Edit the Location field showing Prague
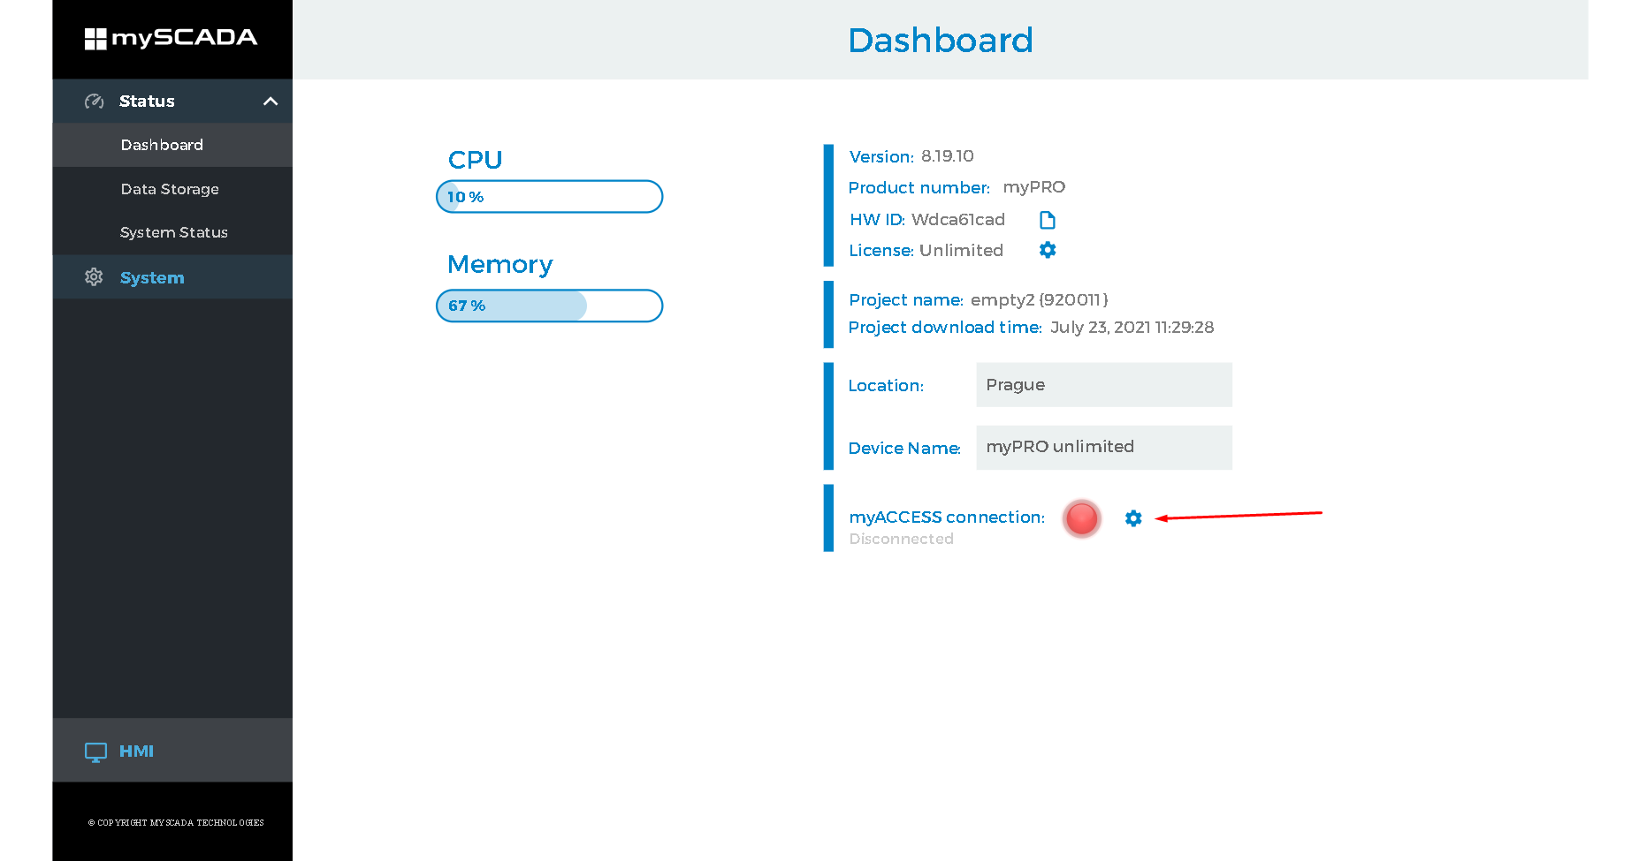1639x861 pixels. coord(1104,385)
